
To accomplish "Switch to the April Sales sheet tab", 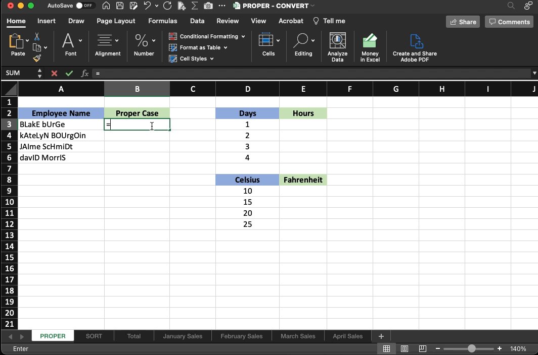I will point(347,336).
